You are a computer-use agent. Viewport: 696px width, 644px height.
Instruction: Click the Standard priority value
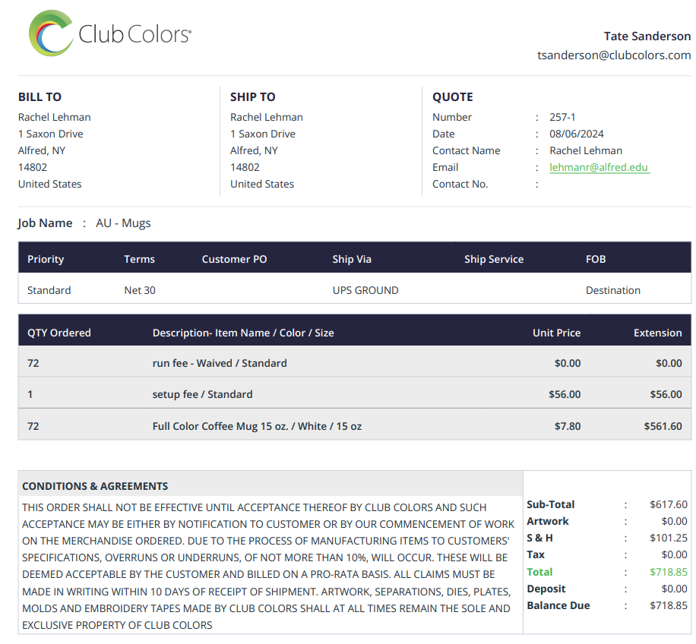tap(49, 290)
